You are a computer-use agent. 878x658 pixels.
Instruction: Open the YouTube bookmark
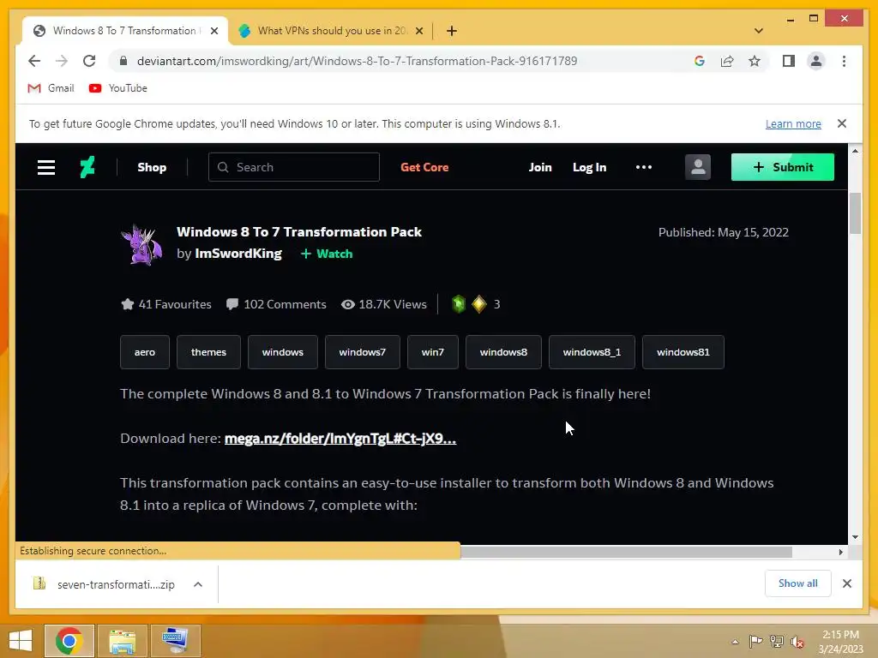coord(118,88)
